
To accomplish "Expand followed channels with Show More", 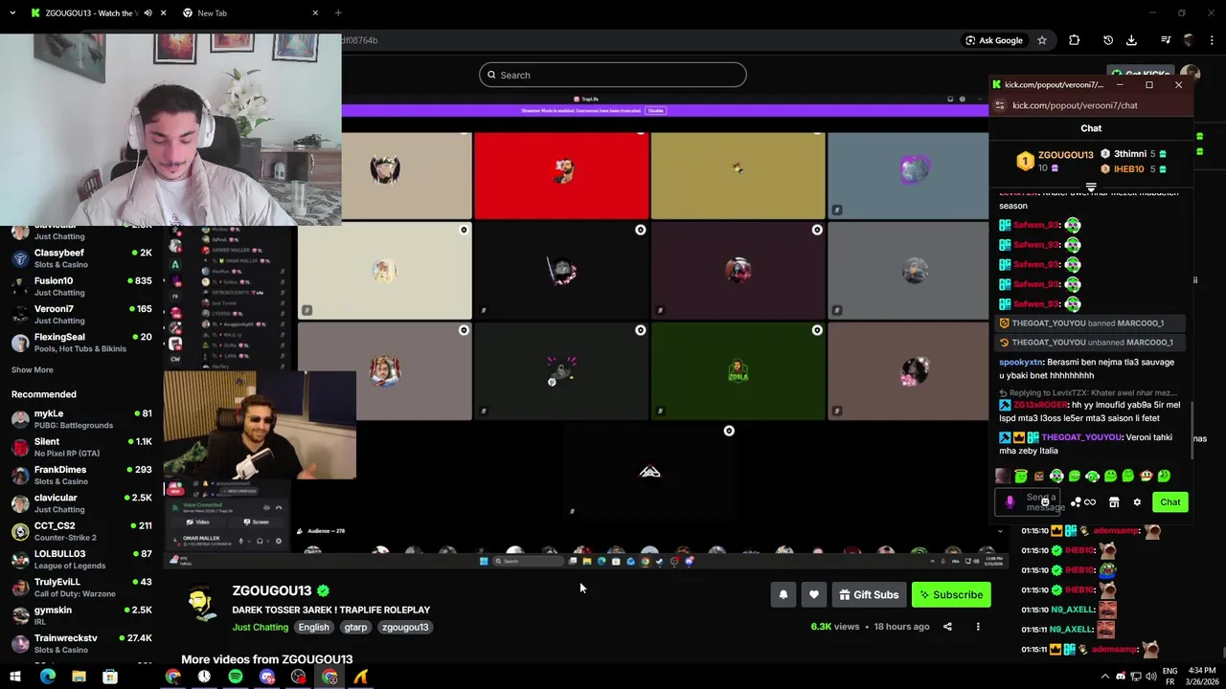I will (33, 370).
